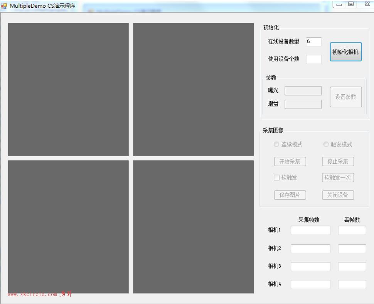
Task: Click the 相机2 label
Action: 274,248
